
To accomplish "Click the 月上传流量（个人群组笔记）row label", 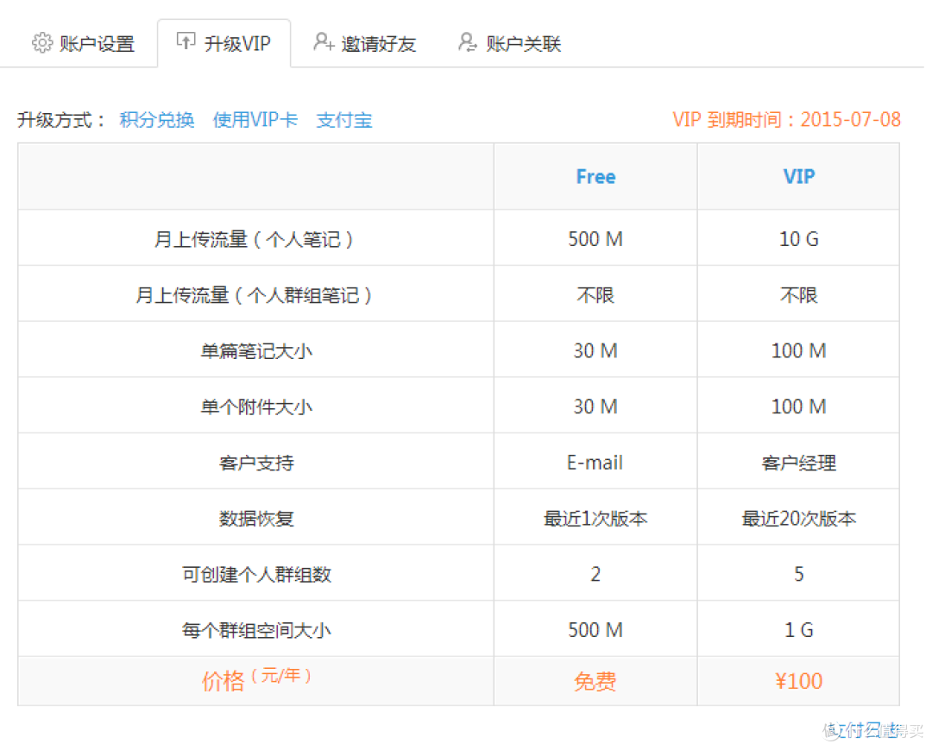I will tap(255, 295).
